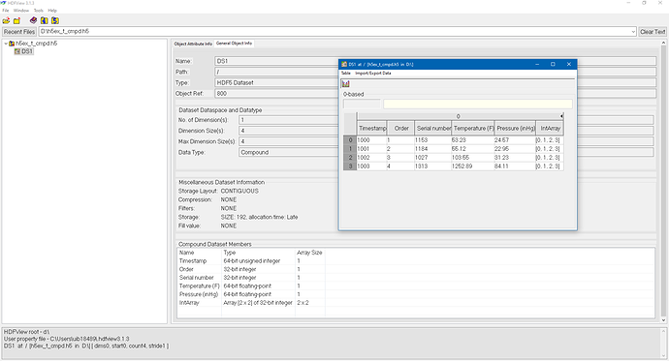This screenshot has height=361, width=669.
Task: Click the Array Size column header in the members list
Action: [309, 253]
